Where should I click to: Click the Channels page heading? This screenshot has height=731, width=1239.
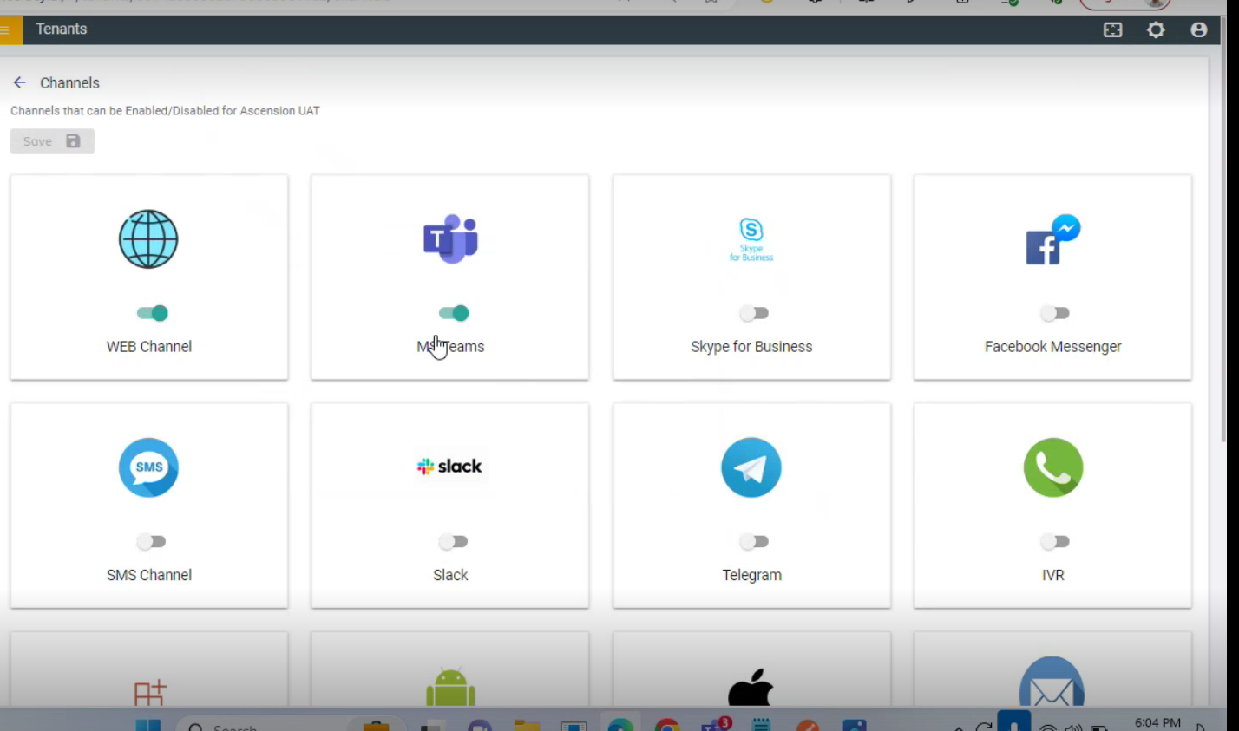pos(69,83)
